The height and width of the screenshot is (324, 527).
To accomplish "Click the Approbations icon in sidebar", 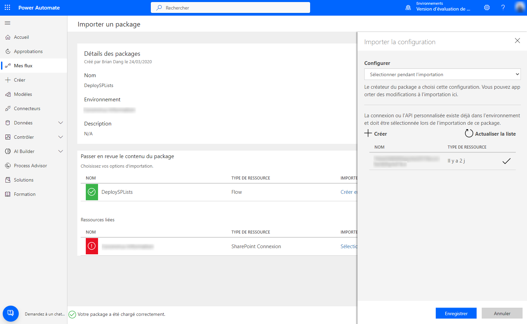I will click(x=8, y=51).
